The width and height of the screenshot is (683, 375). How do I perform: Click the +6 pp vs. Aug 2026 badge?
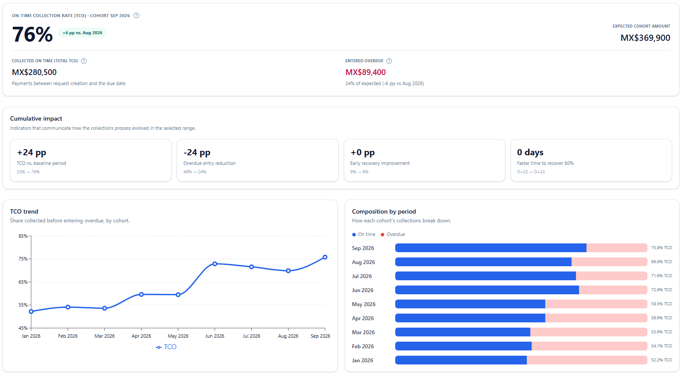(x=82, y=33)
